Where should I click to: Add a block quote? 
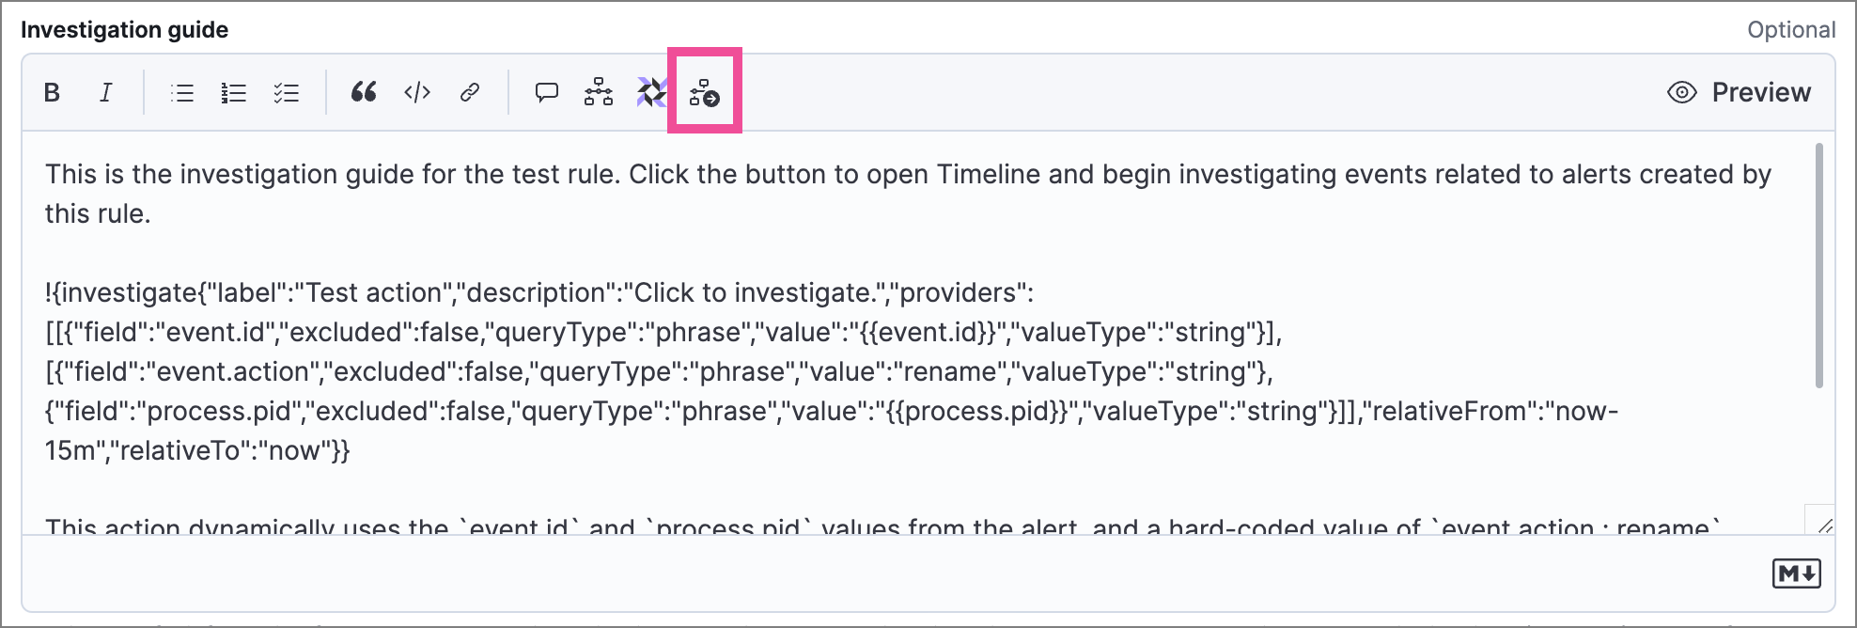click(x=364, y=92)
